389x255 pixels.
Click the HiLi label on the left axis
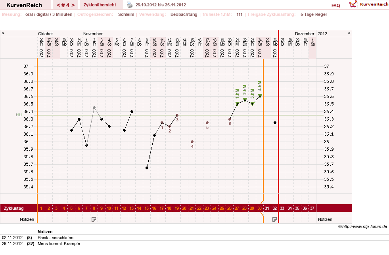[x=19, y=115]
